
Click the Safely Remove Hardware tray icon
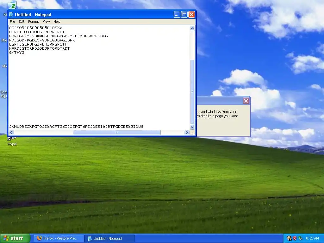click(x=300, y=239)
